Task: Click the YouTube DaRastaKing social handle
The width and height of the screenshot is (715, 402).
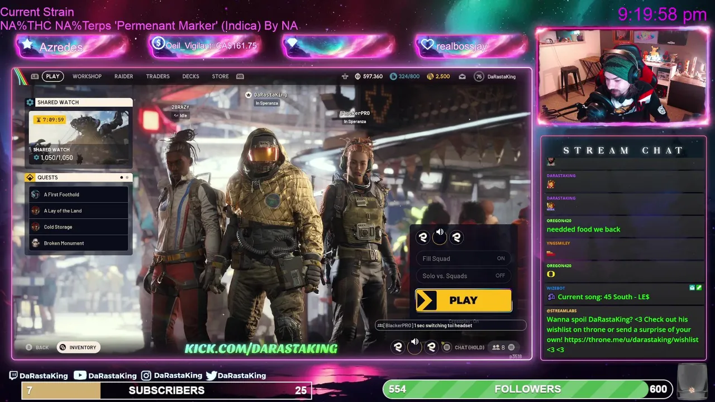Action: pos(105,376)
